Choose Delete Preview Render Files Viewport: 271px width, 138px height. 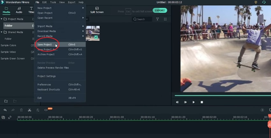60,68
